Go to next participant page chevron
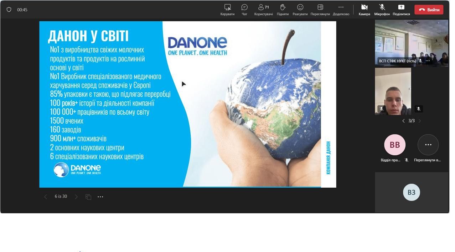This screenshot has width=455, height=252. point(419,121)
